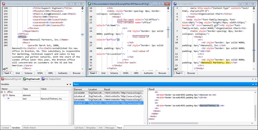Click the XSL Output.html document tab icon

point(43,79)
